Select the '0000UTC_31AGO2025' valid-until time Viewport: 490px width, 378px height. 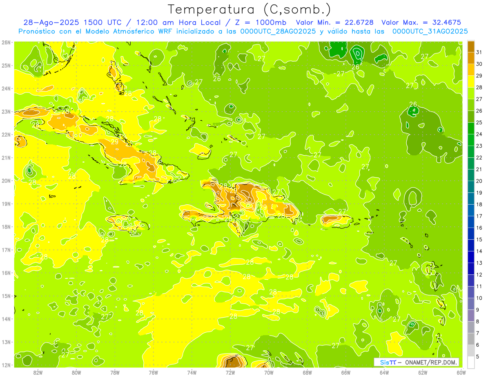[430, 31]
